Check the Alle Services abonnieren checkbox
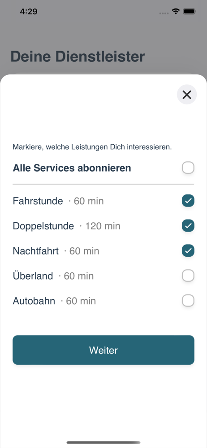Screen dimensions: 207x448 (188, 168)
